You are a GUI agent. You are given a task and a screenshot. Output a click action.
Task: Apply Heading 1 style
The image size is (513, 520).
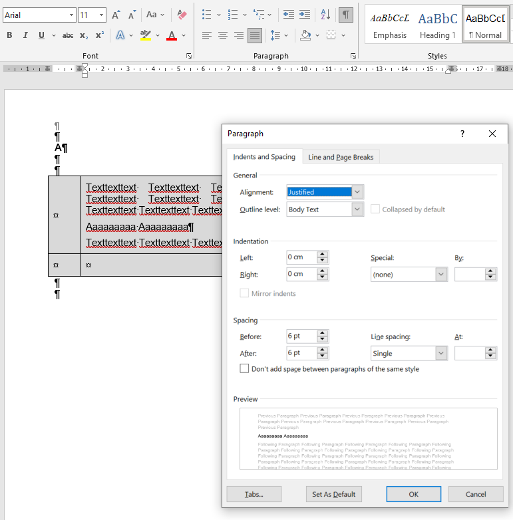click(438, 25)
